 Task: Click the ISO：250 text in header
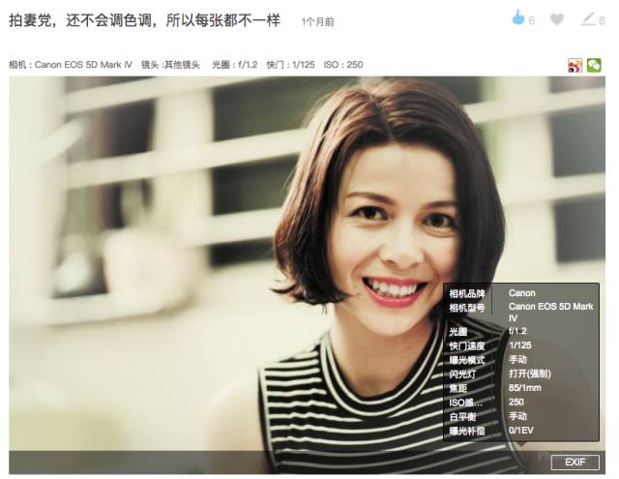point(343,65)
